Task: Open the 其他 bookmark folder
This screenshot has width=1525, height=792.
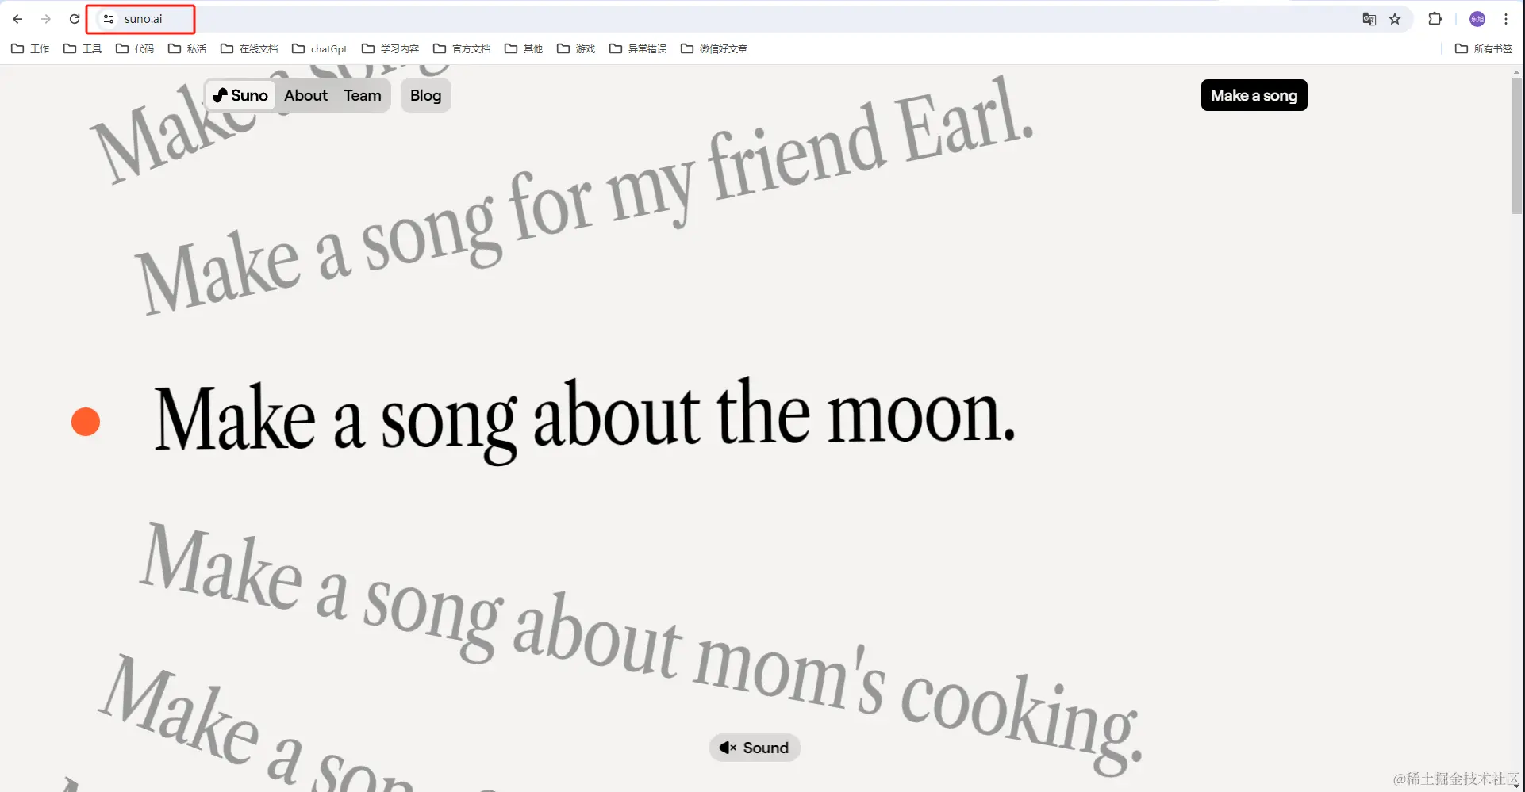Action: tap(524, 48)
